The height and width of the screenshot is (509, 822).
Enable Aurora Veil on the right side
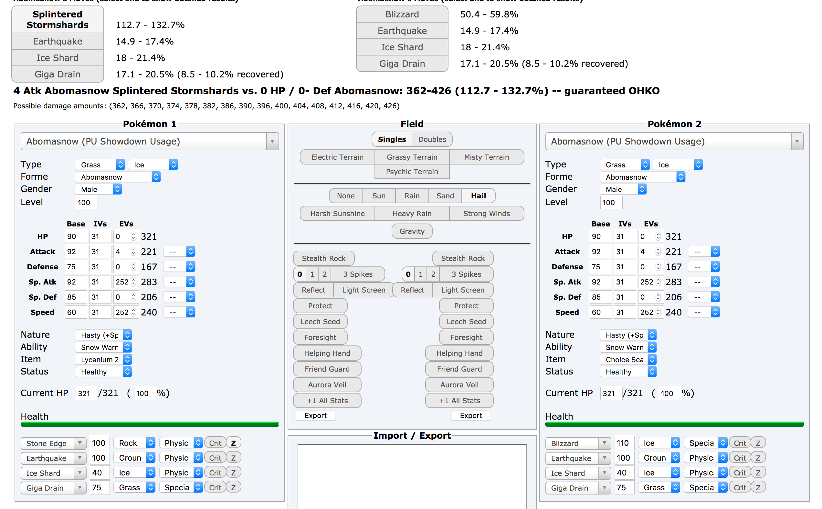pos(459,385)
